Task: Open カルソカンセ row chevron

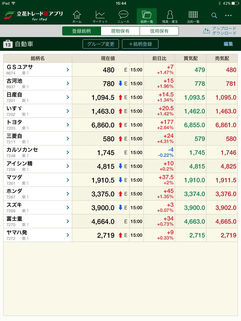Action: (68, 152)
